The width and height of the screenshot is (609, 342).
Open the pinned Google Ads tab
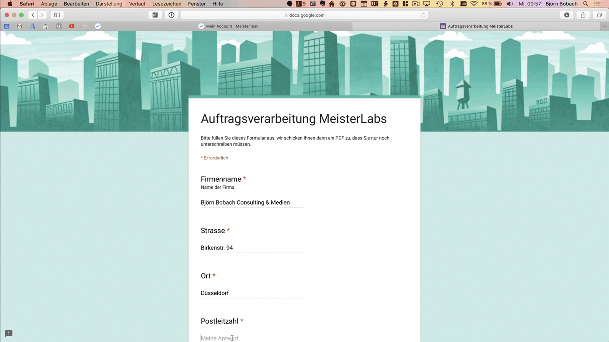click(33, 26)
